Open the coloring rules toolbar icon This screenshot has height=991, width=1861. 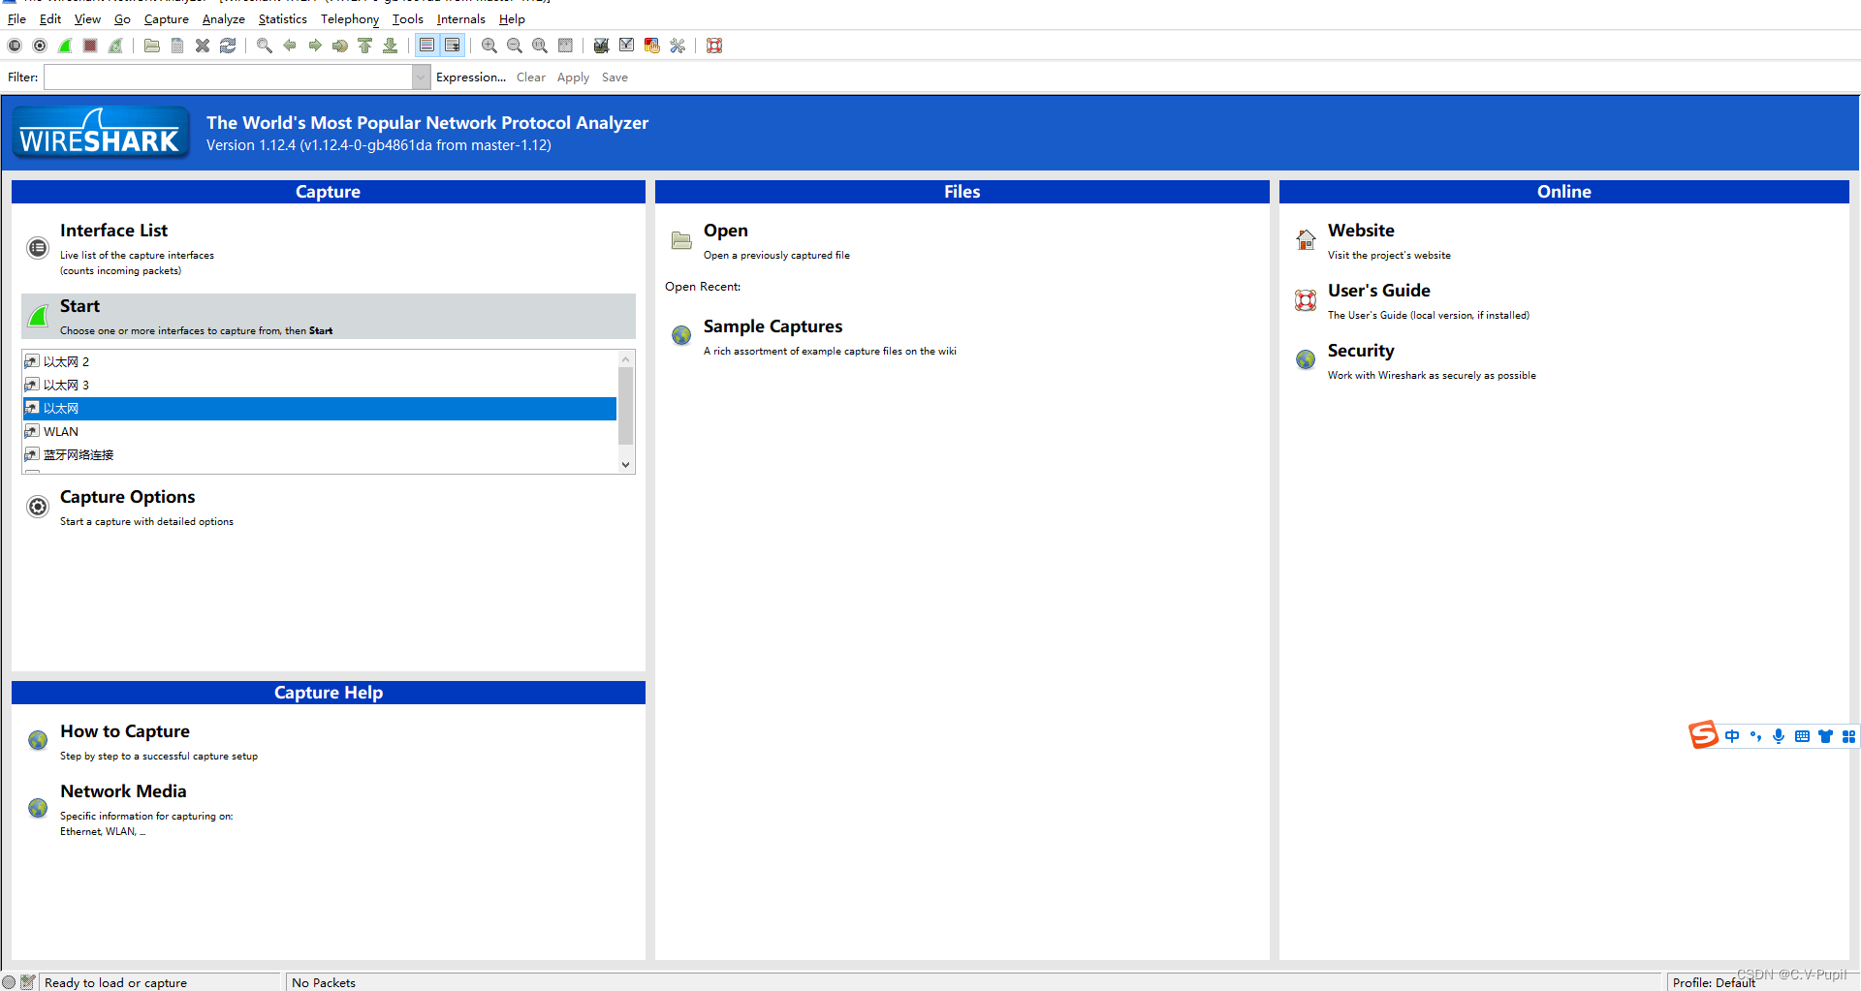(x=652, y=46)
